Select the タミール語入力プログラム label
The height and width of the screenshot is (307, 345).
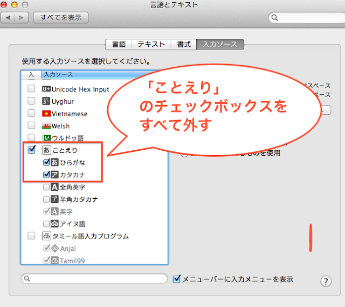pyautogui.click(x=91, y=236)
